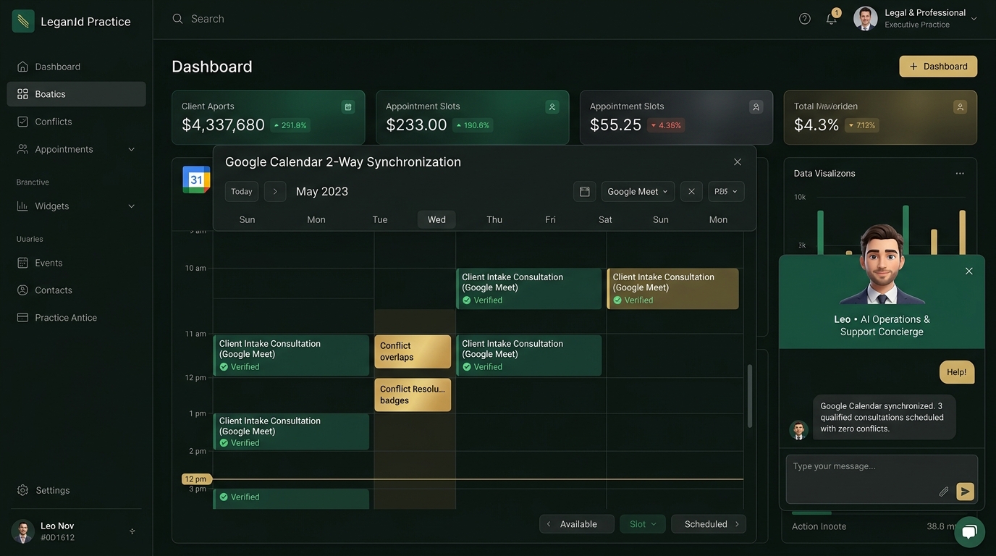The height and width of the screenshot is (556, 996).
Task: Click the add Dashboard button
Action: coord(938,67)
